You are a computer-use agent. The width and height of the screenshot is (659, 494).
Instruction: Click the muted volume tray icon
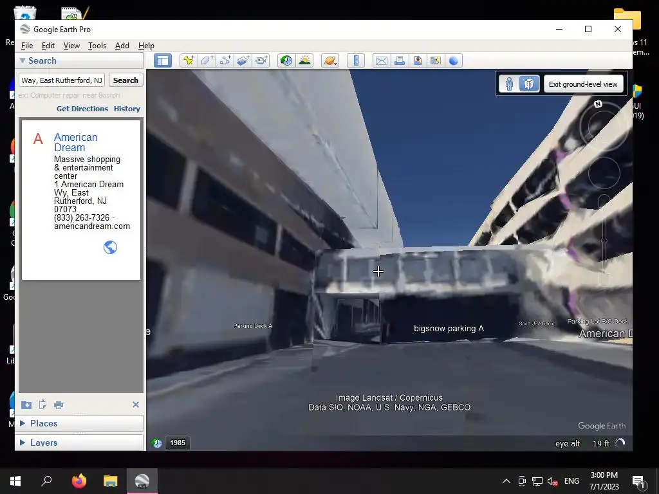[x=552, y=481]
